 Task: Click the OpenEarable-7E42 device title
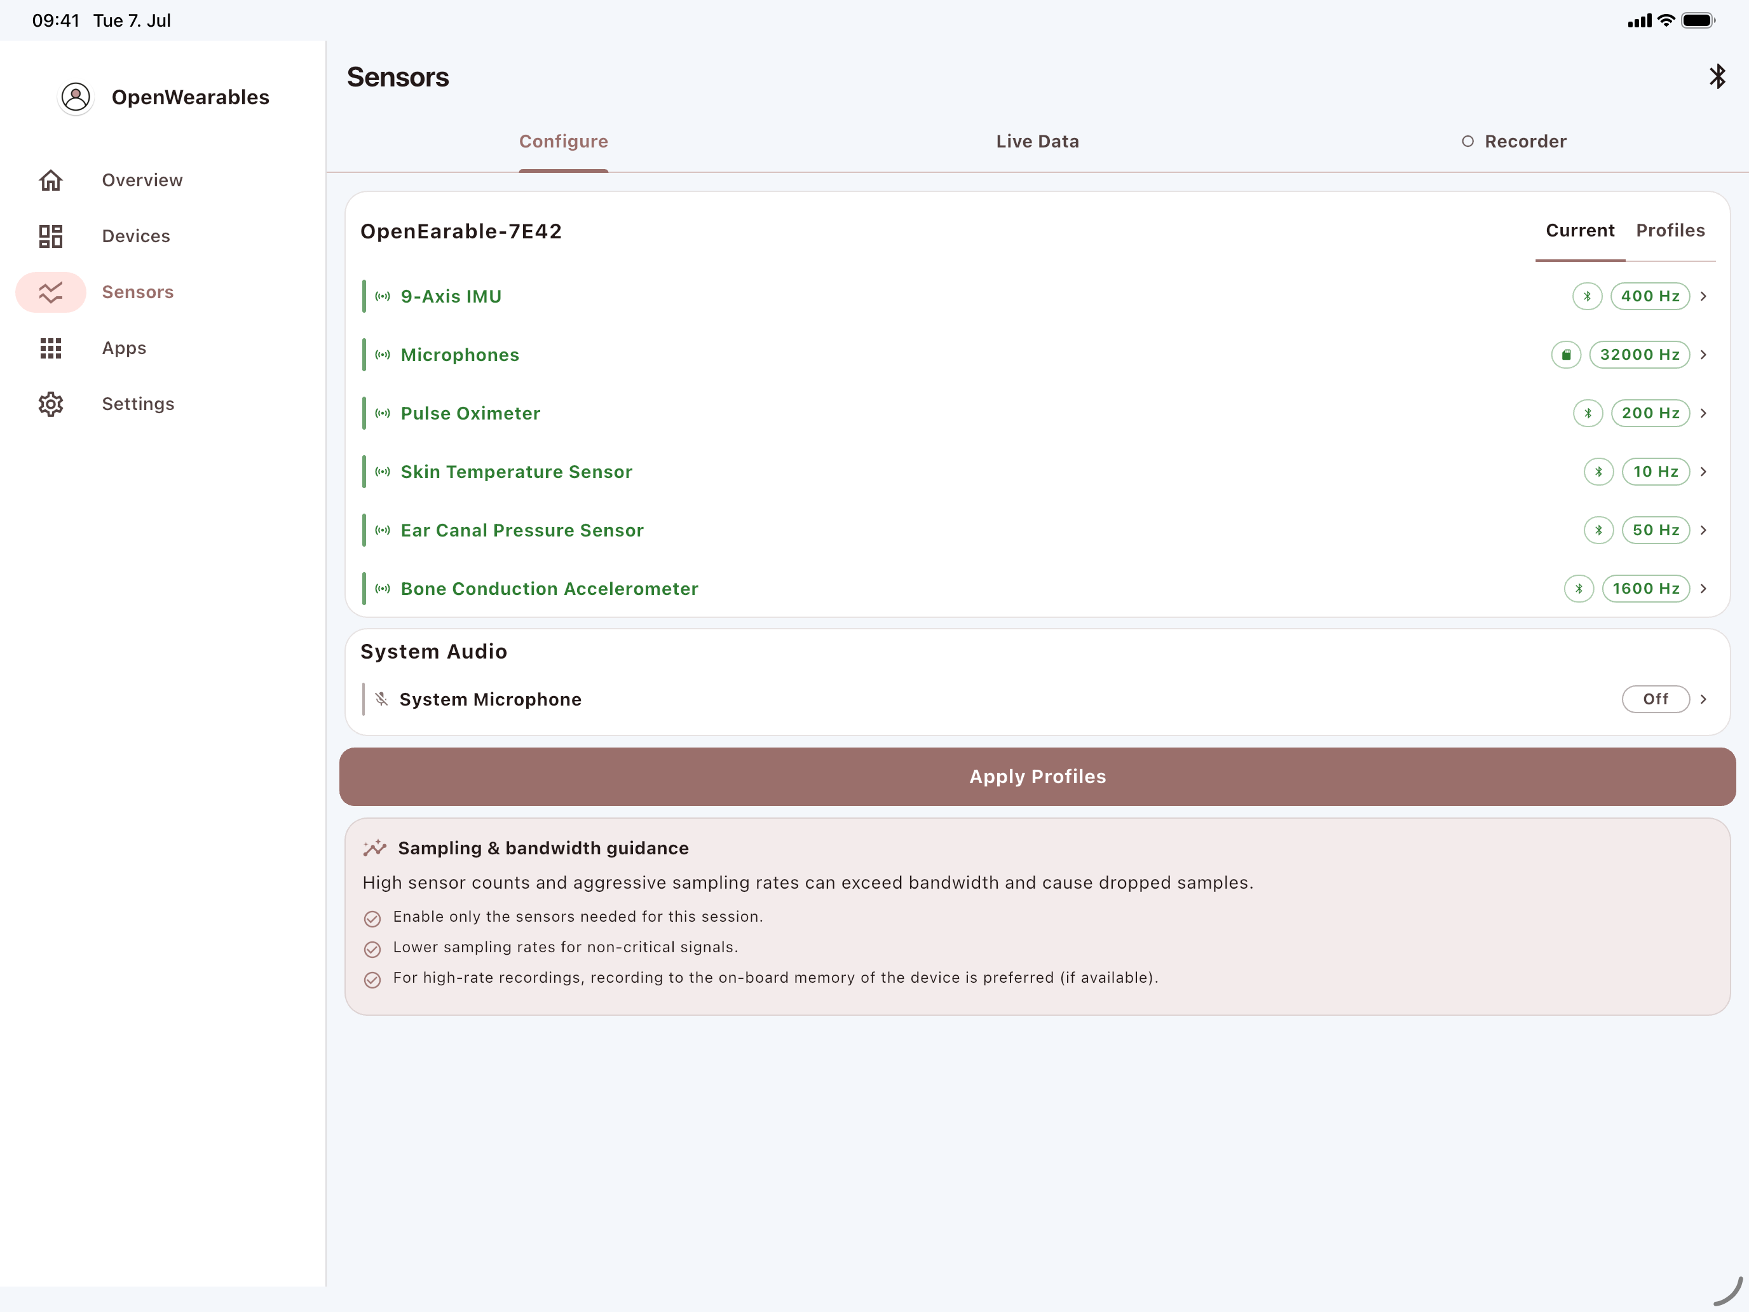point(461,231)
